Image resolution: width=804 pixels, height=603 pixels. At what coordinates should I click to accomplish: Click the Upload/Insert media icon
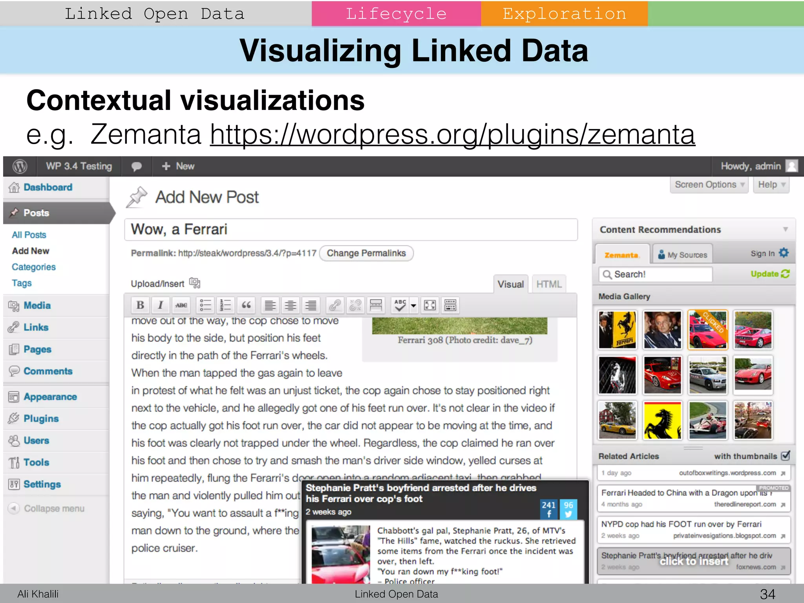coord(195,283)
